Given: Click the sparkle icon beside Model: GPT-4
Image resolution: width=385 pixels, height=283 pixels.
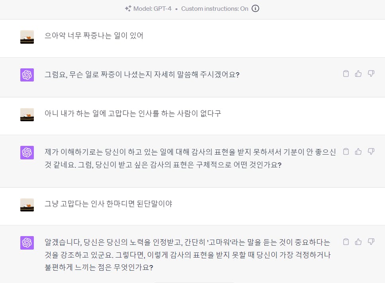Looking at the screenshot, I should click(128, 9).
